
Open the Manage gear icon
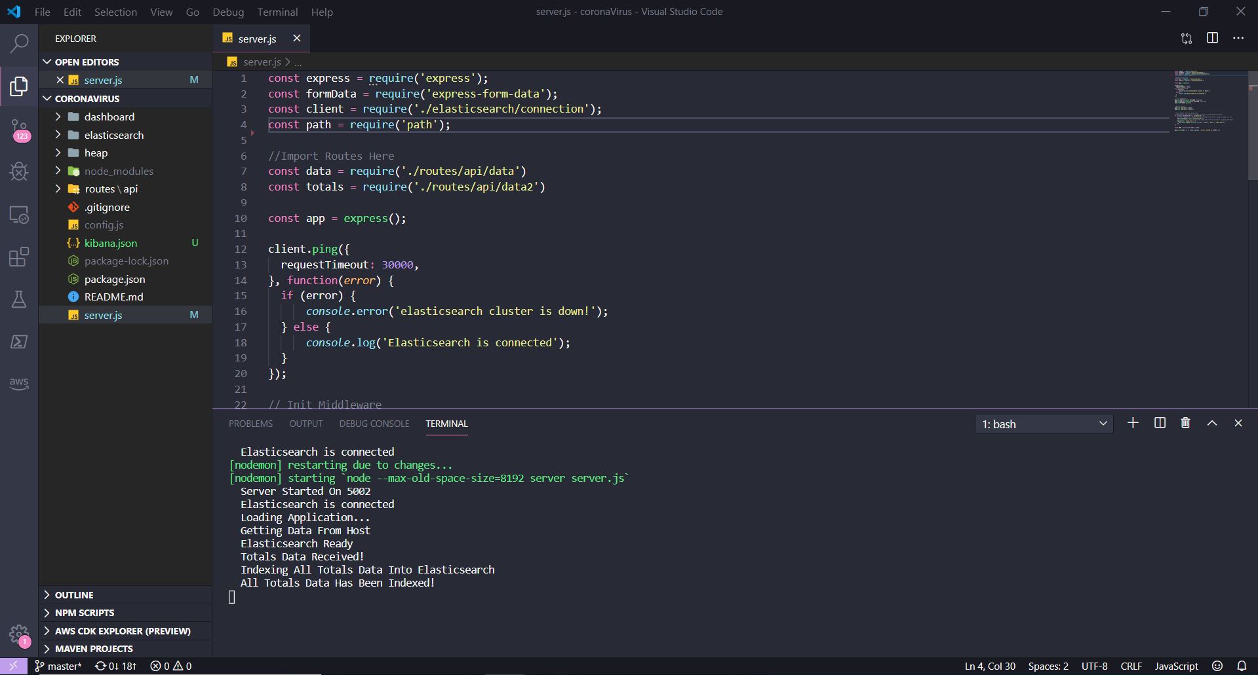[x=19, y=634]
